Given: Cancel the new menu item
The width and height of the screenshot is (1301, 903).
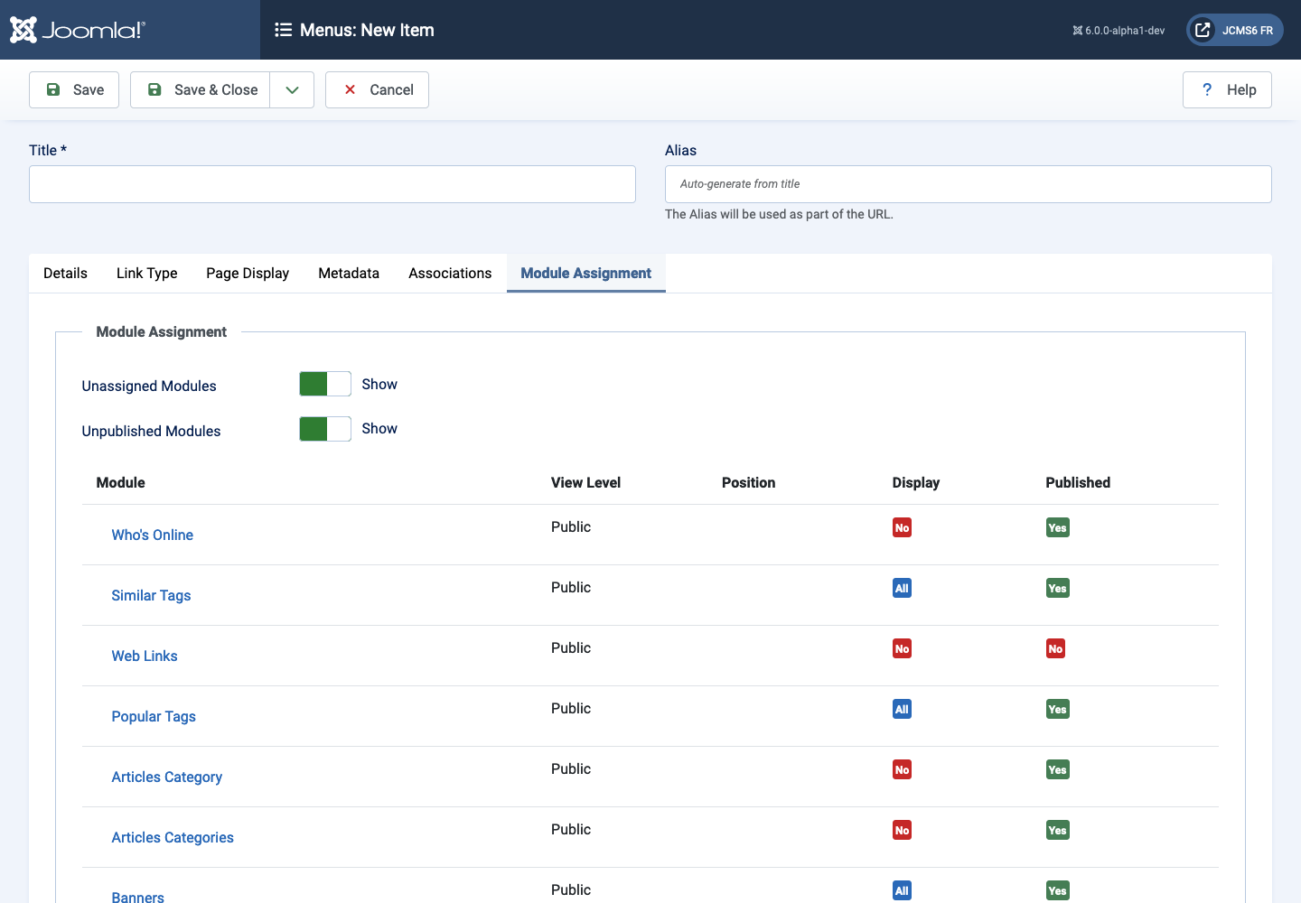Looking at the screenshot, I should pyautogui.click(x=377, y=90).
